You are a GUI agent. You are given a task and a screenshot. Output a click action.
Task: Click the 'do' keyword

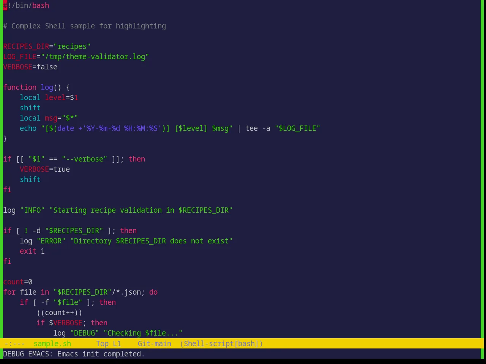[x=153, y=292]
